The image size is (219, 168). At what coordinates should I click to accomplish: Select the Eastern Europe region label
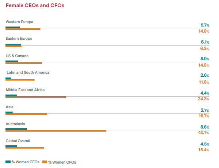(19, 39)
